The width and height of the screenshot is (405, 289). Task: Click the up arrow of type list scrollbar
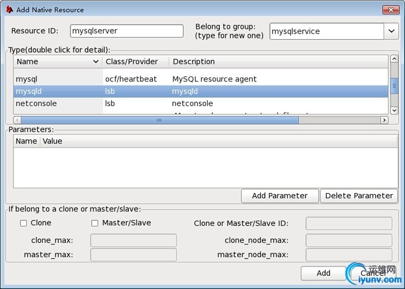(x=394, y=59)
